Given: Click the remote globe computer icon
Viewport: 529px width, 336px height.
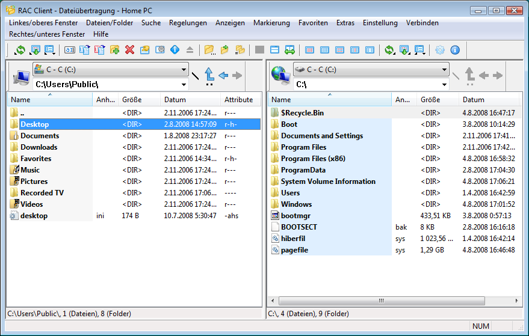Looking at the screenshot, I should 280,76.
